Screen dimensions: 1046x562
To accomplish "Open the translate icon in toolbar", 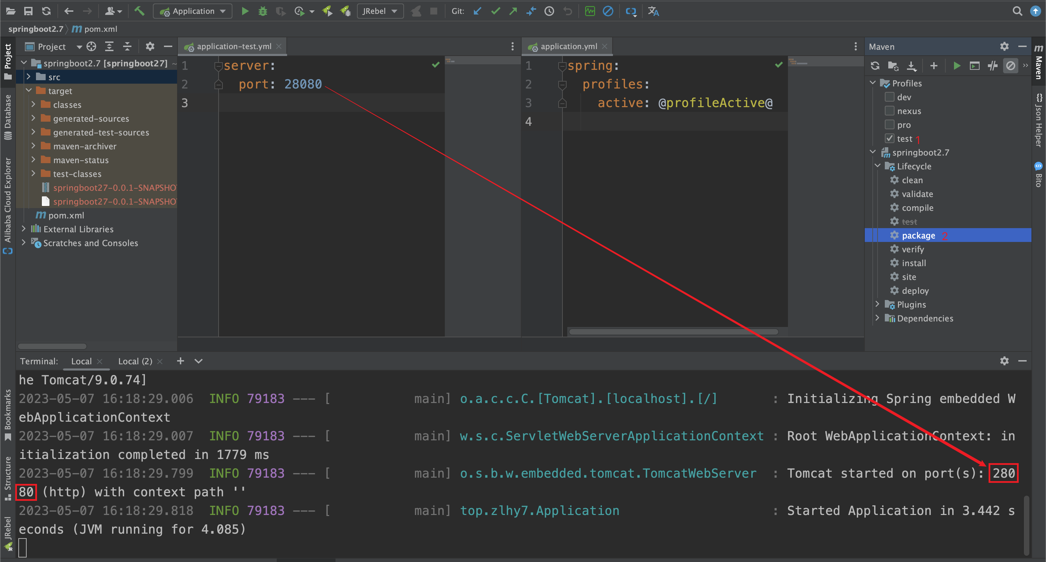I will point(653,11).
